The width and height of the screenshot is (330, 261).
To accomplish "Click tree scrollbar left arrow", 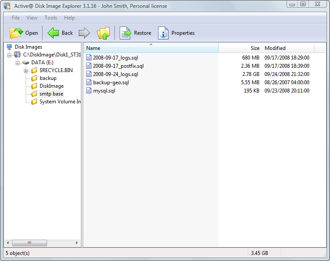I will click(8, 243).
